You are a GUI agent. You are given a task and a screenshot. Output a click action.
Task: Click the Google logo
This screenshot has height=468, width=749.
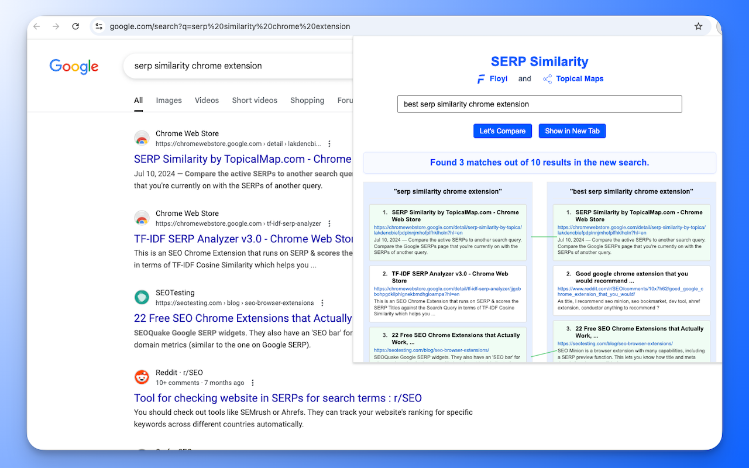point(74,67)
